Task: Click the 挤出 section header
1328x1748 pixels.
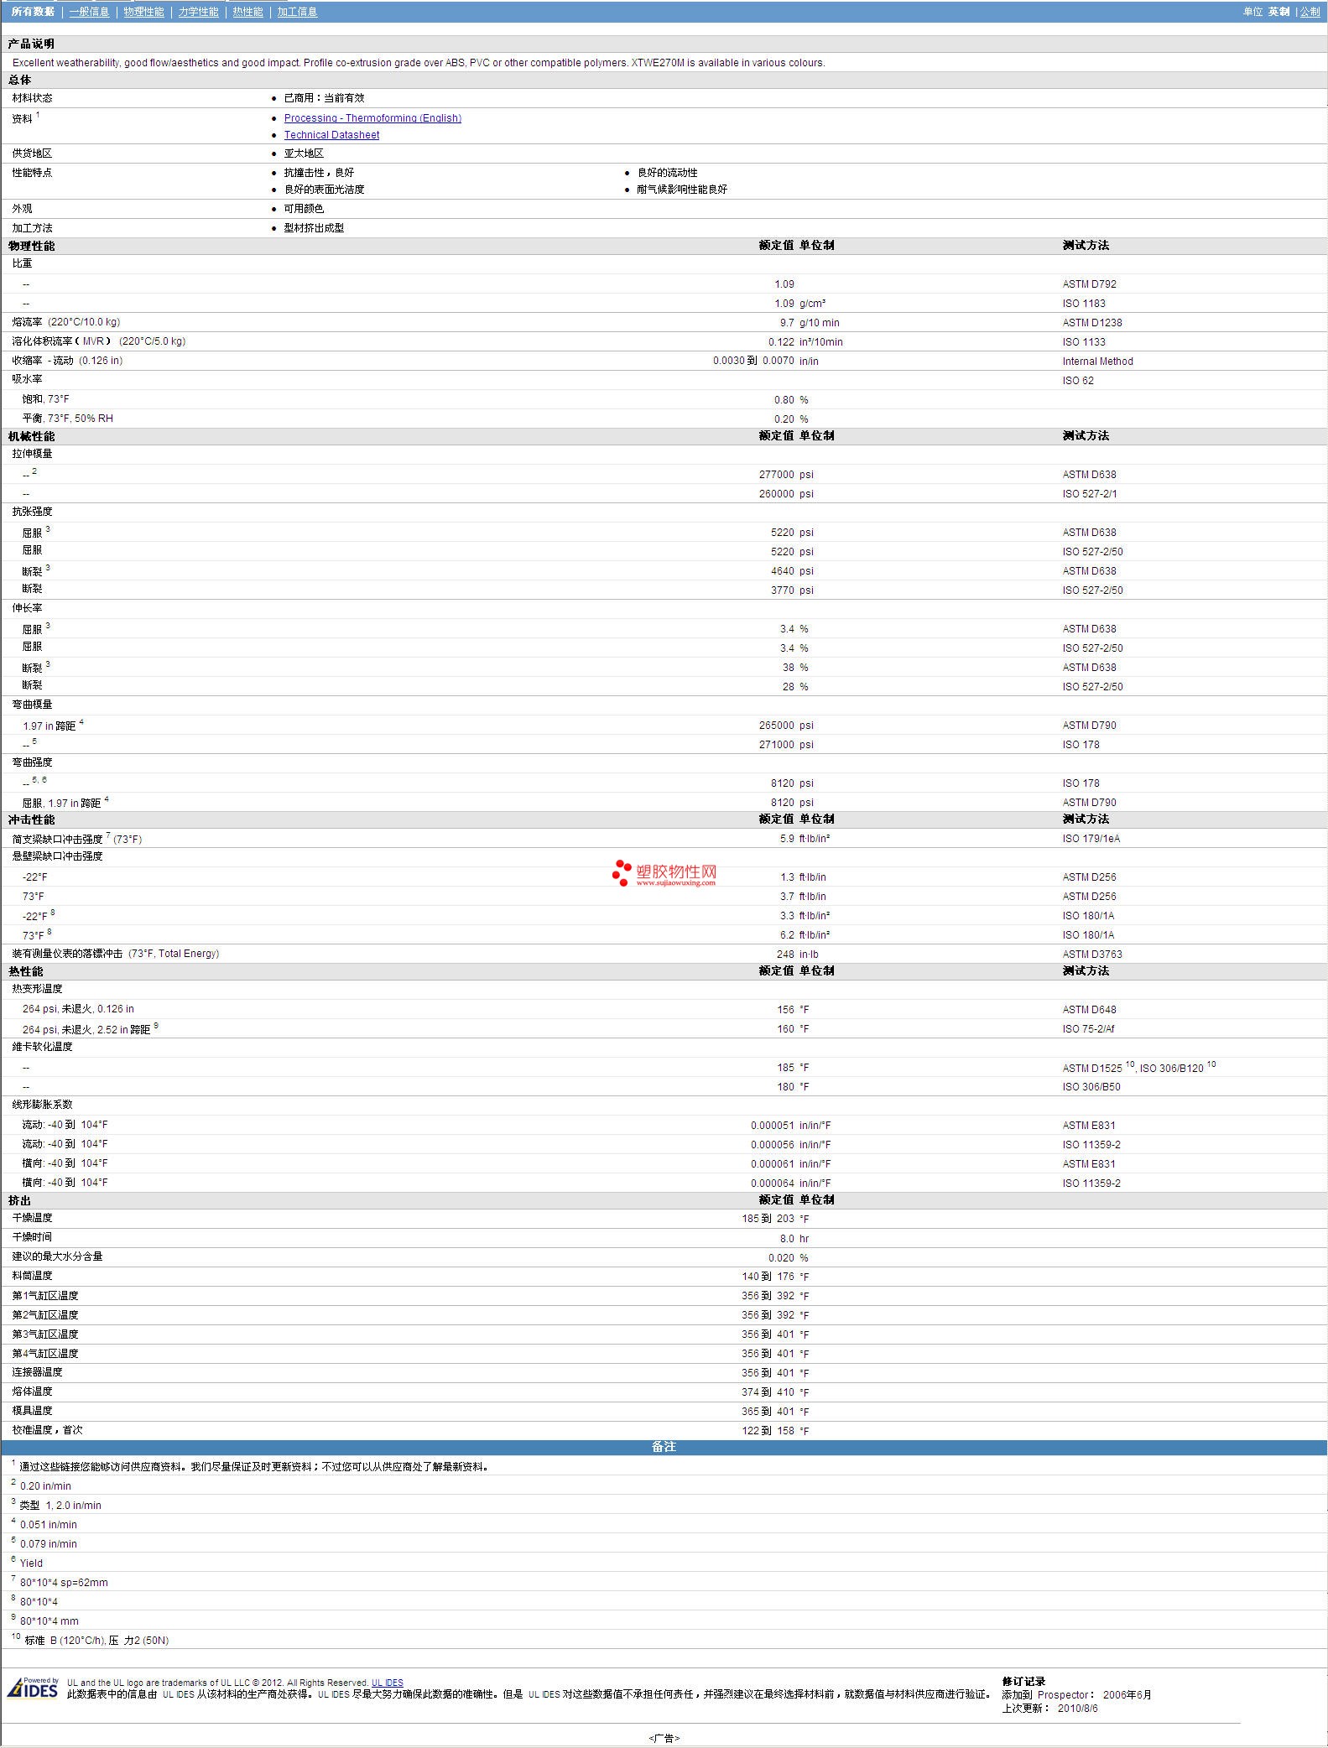Action: [19, 1200]
